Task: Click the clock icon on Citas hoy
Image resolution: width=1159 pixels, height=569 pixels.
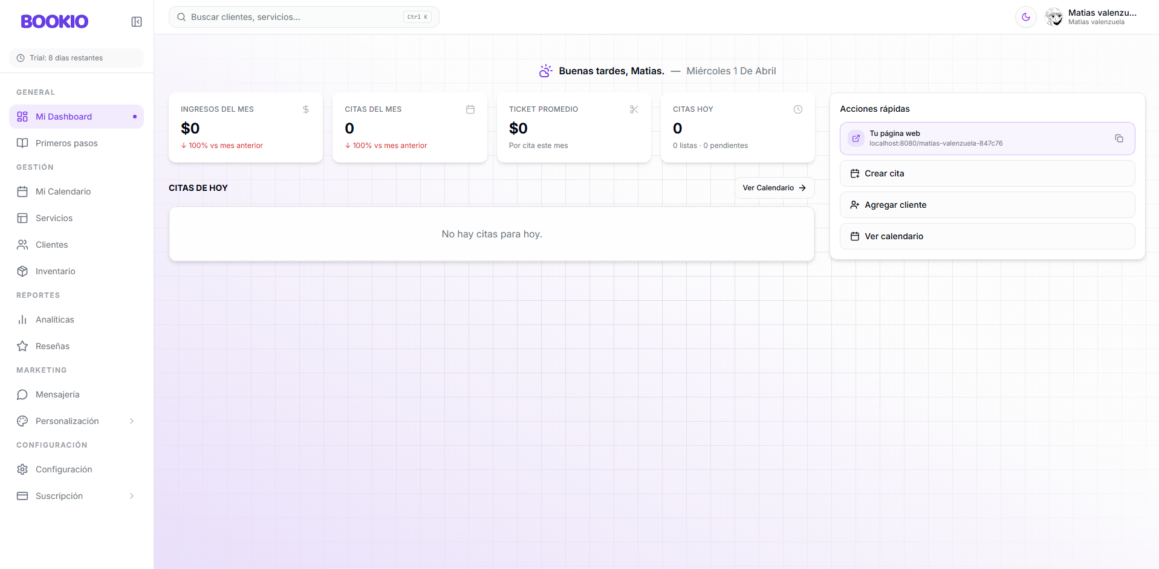Action: (798, 109)
